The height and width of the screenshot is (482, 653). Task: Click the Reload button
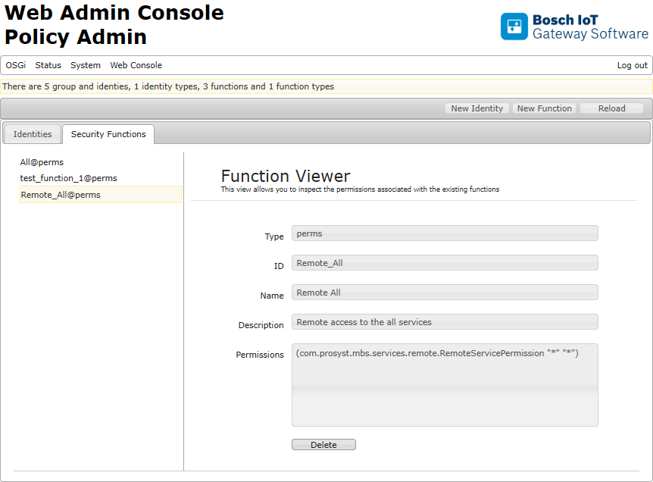click(611, 108)
